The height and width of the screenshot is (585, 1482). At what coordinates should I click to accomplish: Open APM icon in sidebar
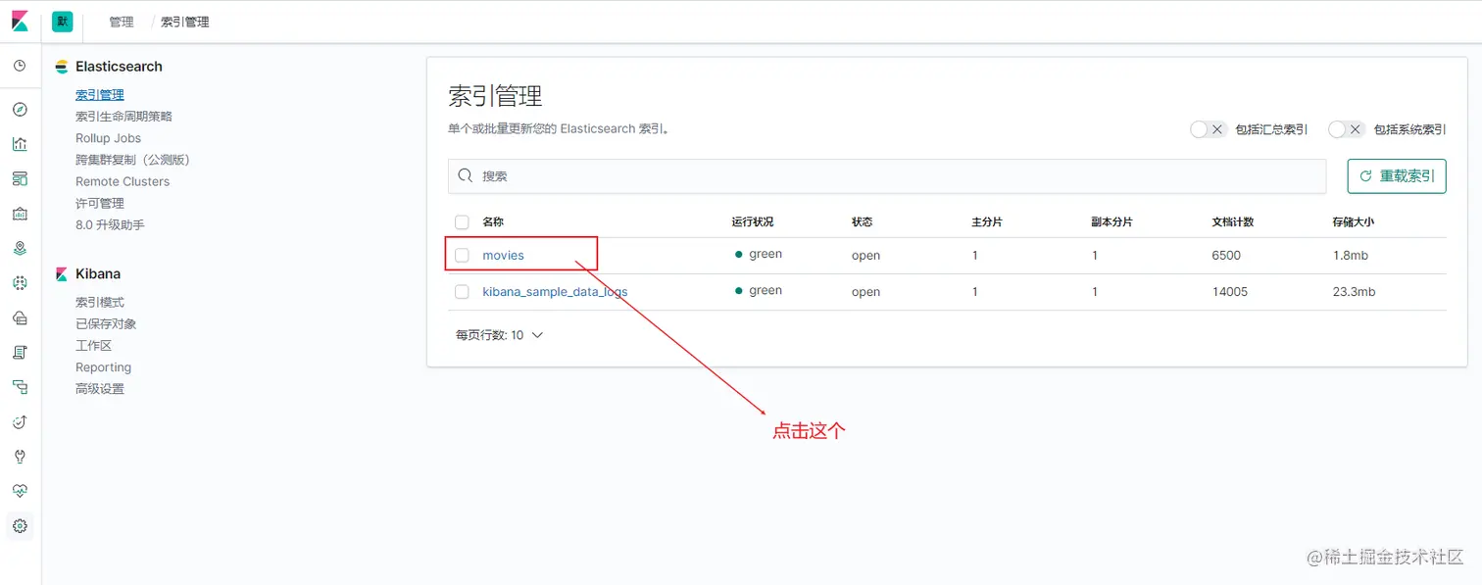(20, 387)
